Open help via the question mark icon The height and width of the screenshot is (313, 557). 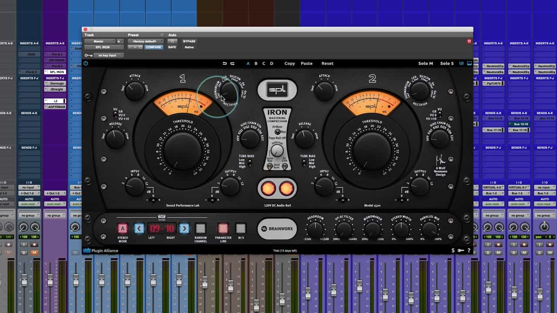(469, 250)
